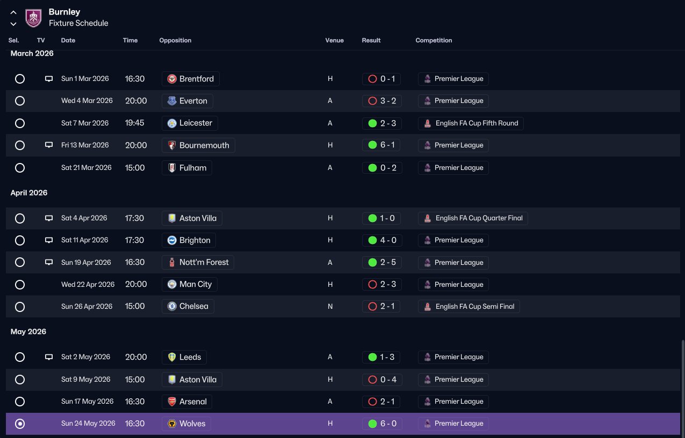Open the Bournemouth 6 - 1 result

tap(381, 145)
